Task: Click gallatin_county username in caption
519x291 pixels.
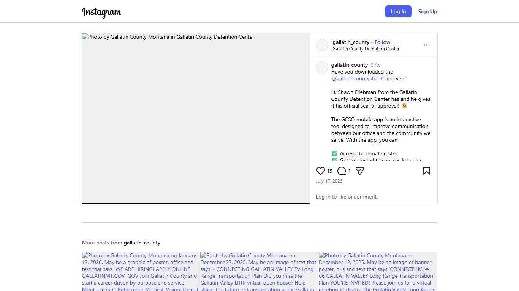Action: pyautogui.click(x=349, y=65)
